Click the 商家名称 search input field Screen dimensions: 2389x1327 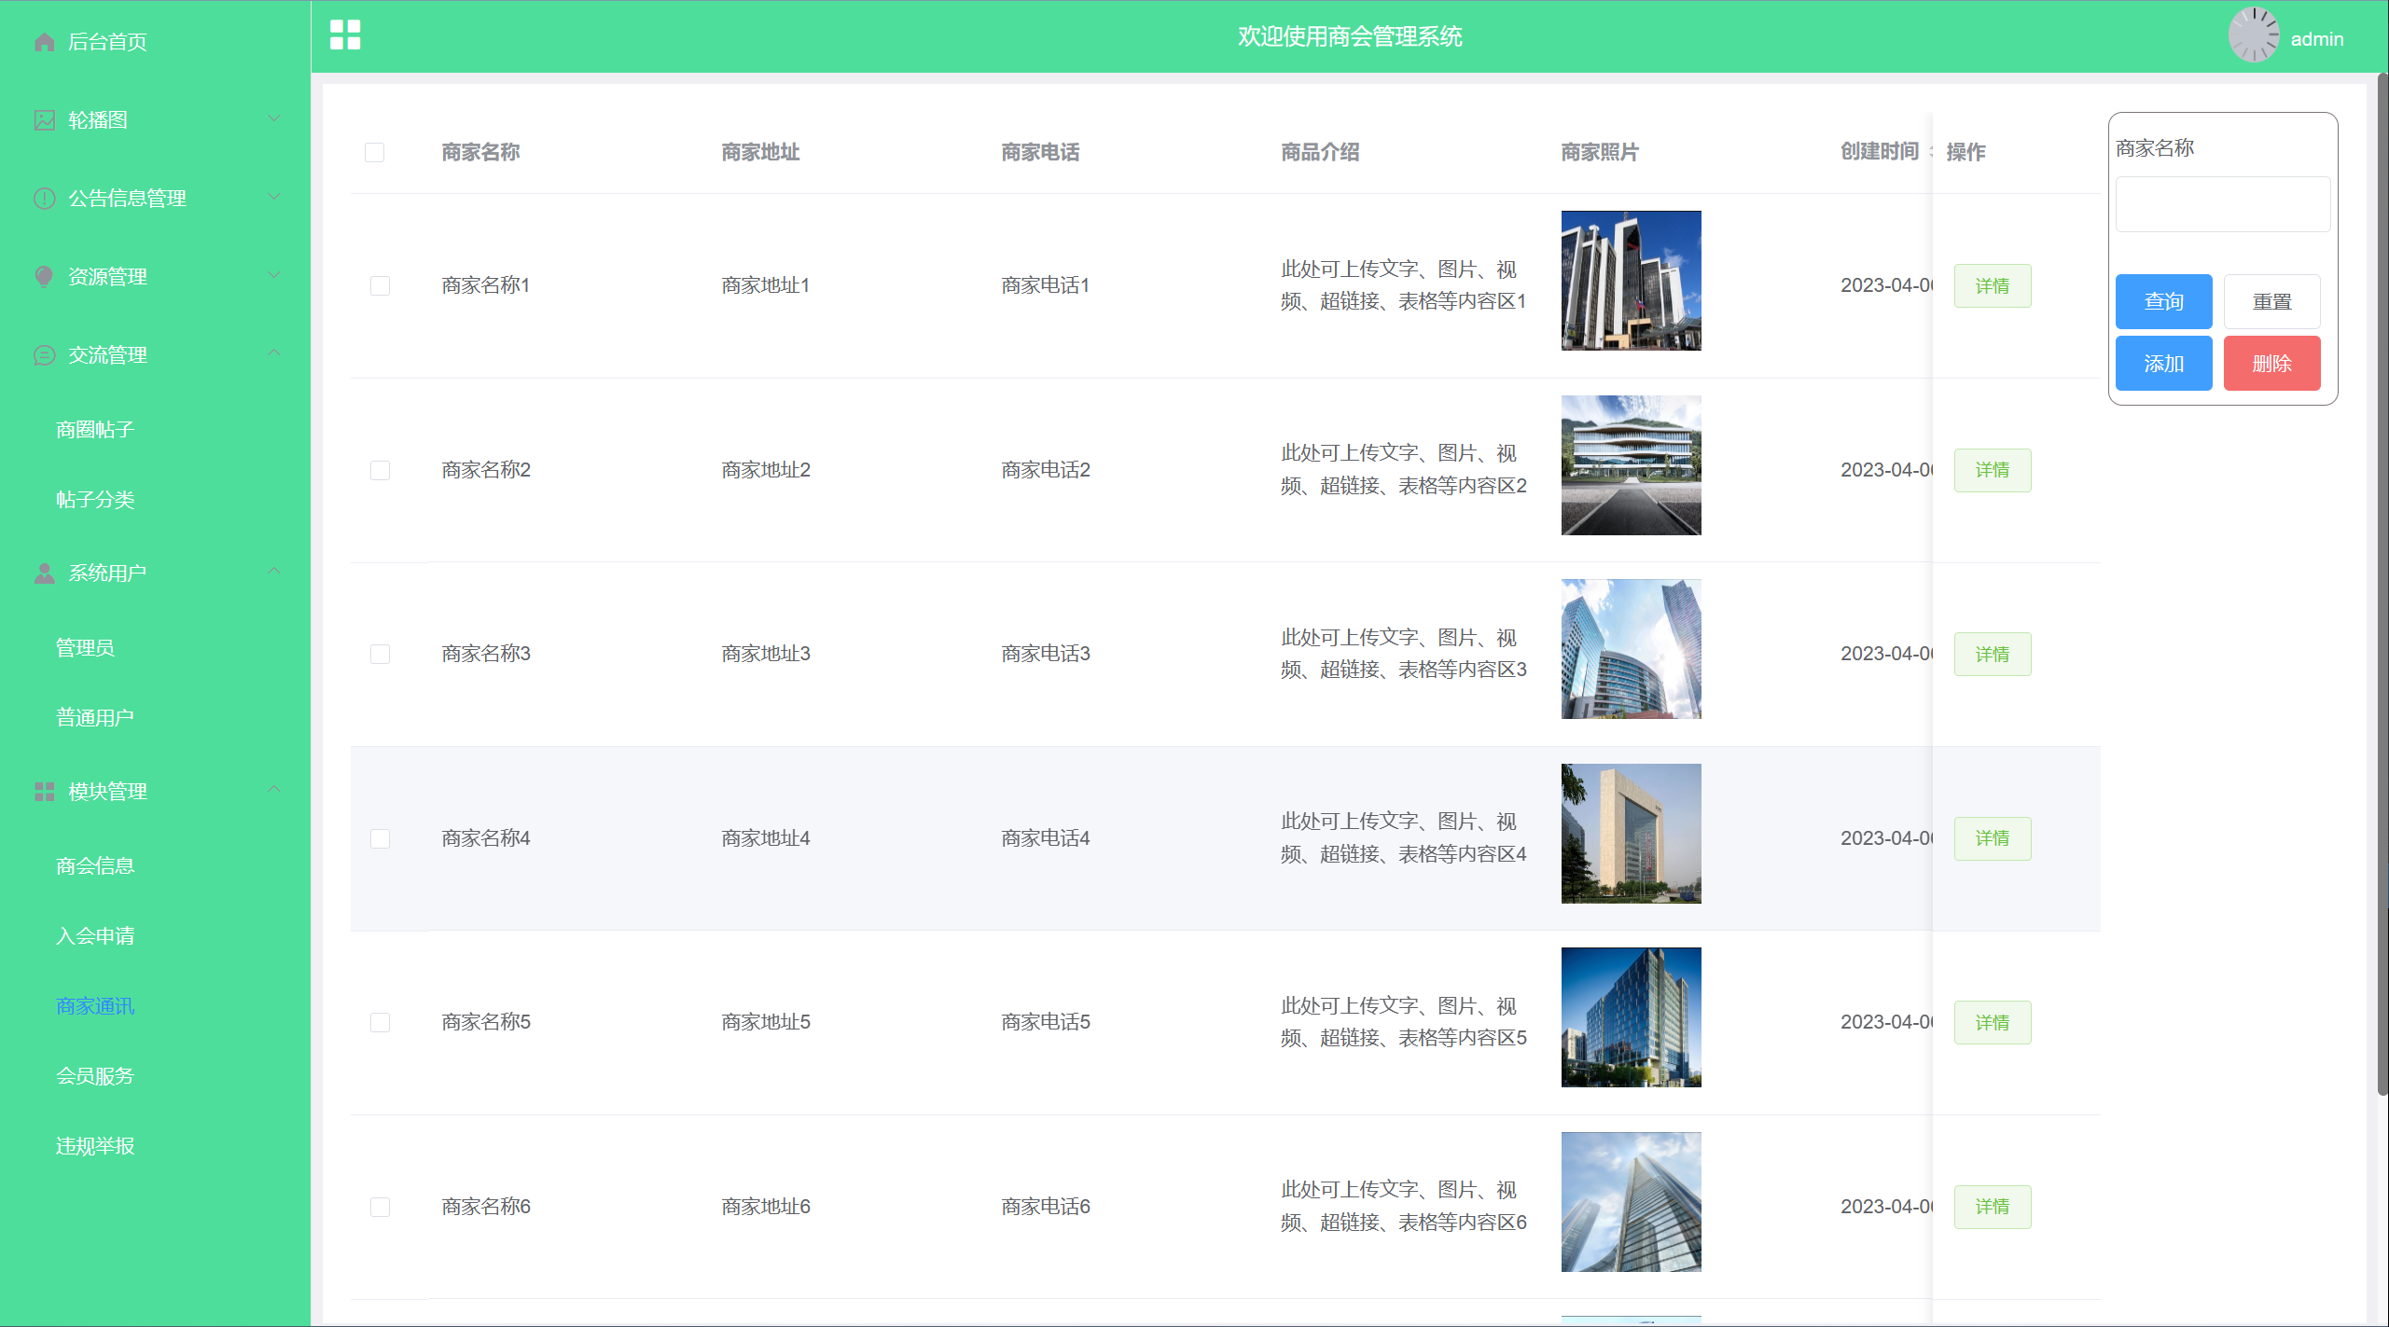click(2222, 204)
